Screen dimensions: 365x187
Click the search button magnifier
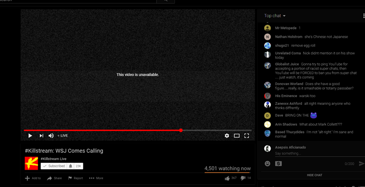(x=166, y=1)
